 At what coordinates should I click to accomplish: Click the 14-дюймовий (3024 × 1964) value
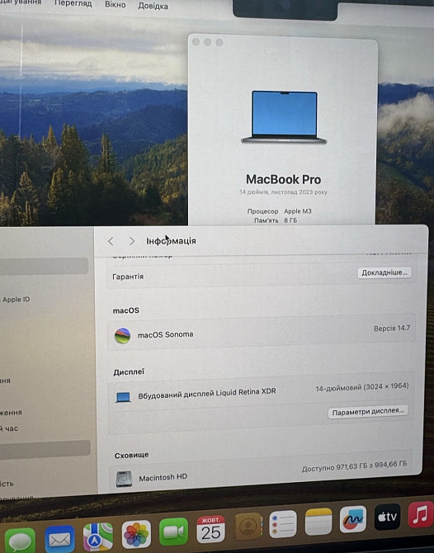(362, 387)
